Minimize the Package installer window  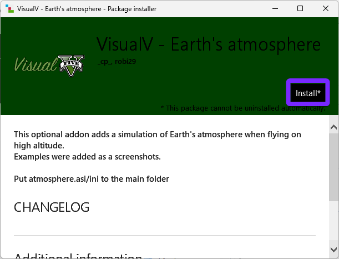pyautogui.click(x=275, y=9)
